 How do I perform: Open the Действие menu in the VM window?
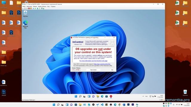tap(29, 7)
